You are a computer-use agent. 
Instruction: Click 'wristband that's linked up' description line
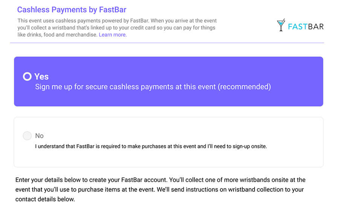(x=116, y=27)
